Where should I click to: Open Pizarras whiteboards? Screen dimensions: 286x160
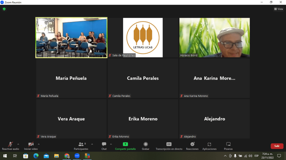click(x=228, y=144)
